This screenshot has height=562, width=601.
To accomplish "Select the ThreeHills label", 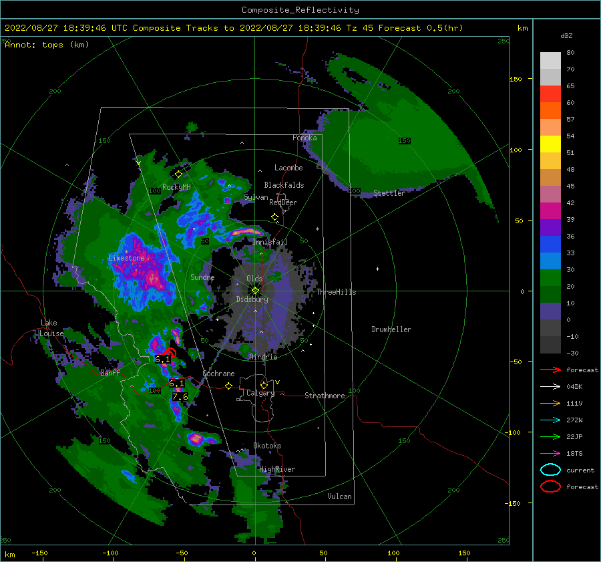I will 336,292.
